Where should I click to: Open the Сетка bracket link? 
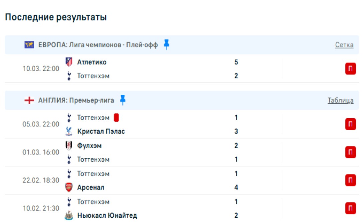(x=344, y=45)
